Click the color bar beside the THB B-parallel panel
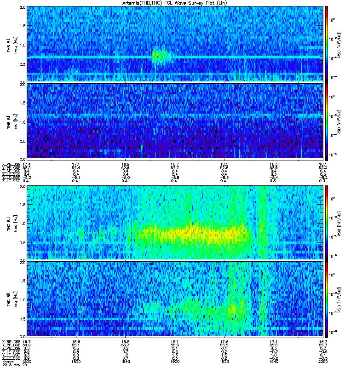345x368 pixels. tap(326, 122)
